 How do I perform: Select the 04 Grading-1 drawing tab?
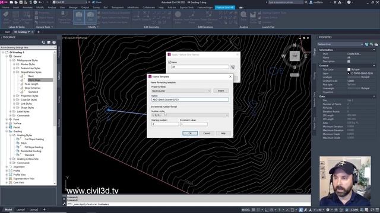[22, 32]
